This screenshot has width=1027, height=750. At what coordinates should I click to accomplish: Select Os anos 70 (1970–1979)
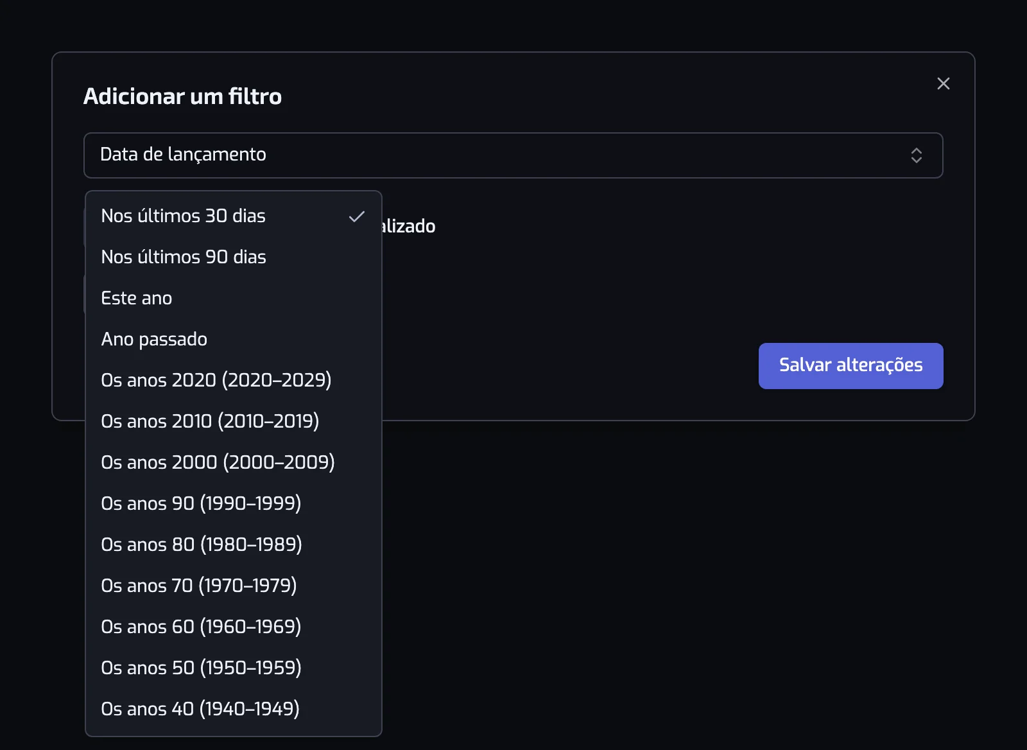point(234,586)
